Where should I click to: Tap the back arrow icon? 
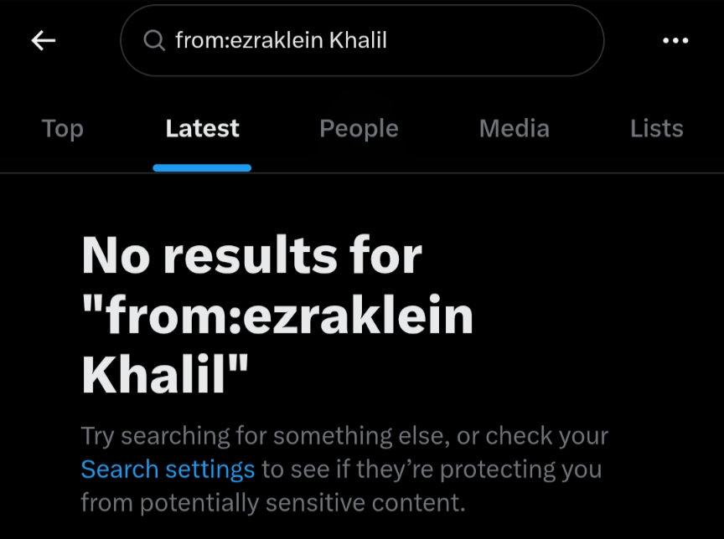coord(43,40)
